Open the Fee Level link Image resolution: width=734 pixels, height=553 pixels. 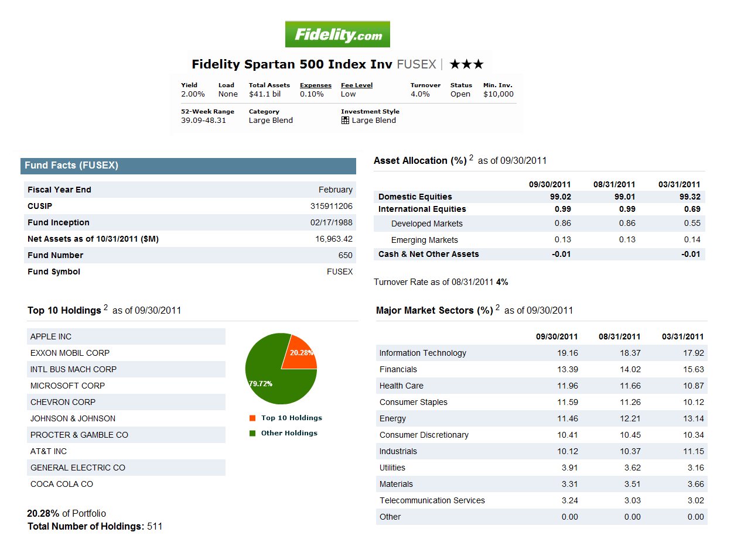click(x=357, y=85)
